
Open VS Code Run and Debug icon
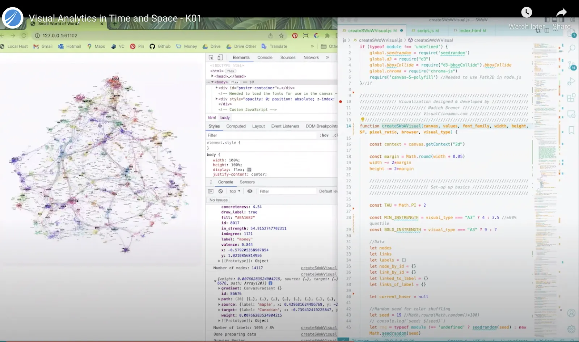(571, 81)
